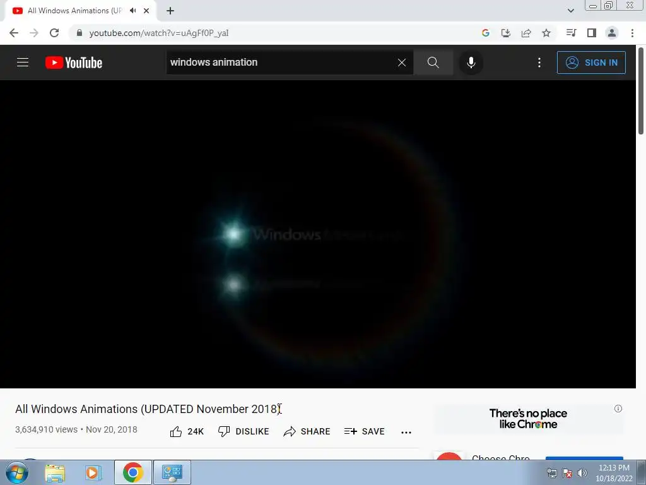
Task: Click the 3,634,910 views text
Action: coord(46,429)
